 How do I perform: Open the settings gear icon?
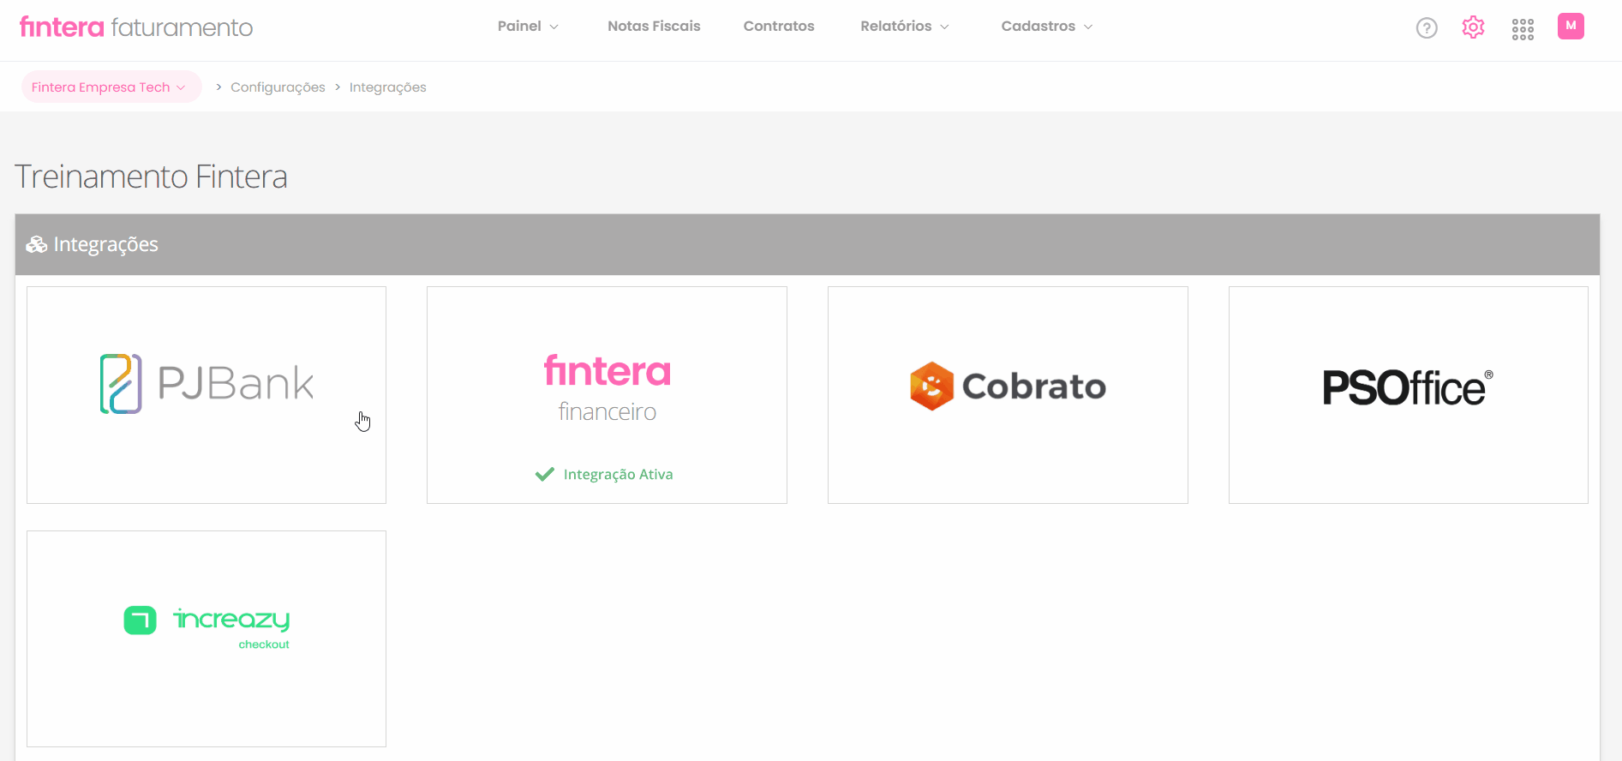(x=1473, y=27)
